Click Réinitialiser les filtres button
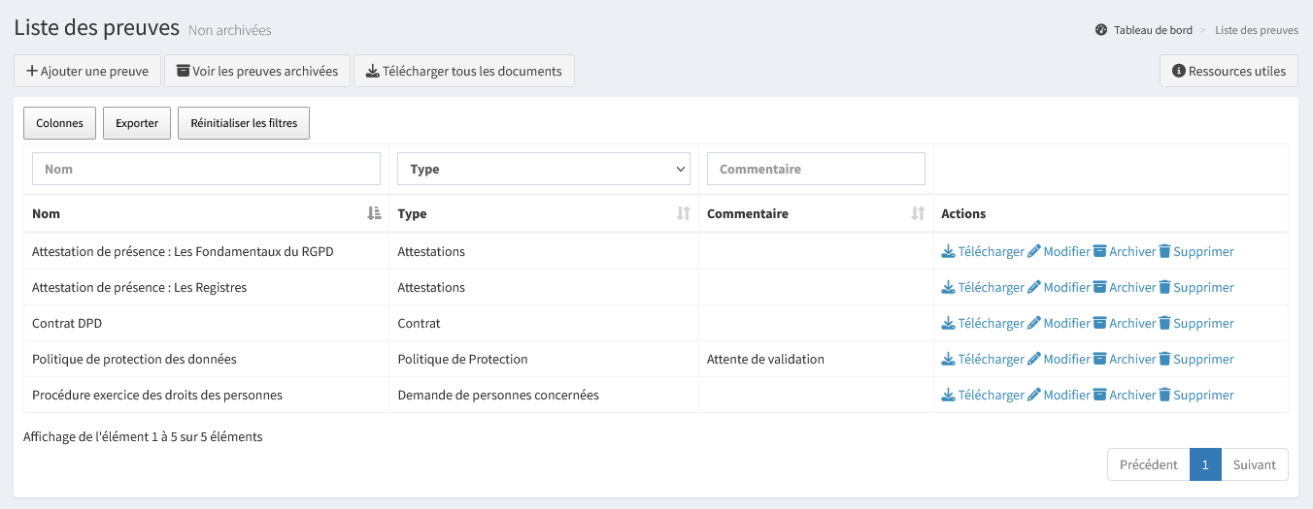The image size is (1313, 509). pyautogui.click(x=244, y=123)
